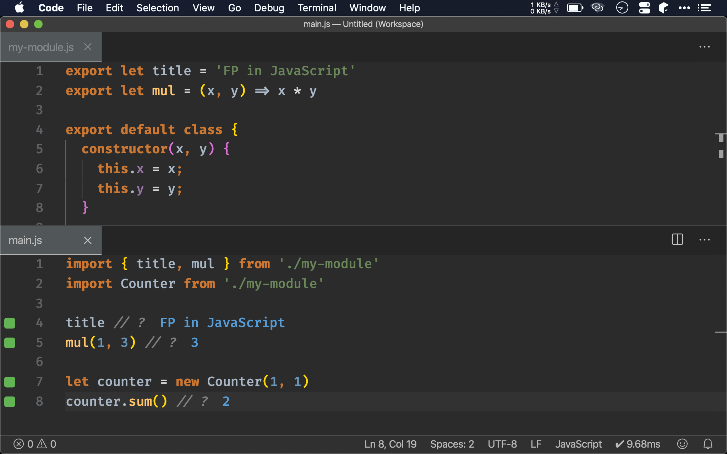
Task: Open the Terminal menu
Action: tap(317, 8)
